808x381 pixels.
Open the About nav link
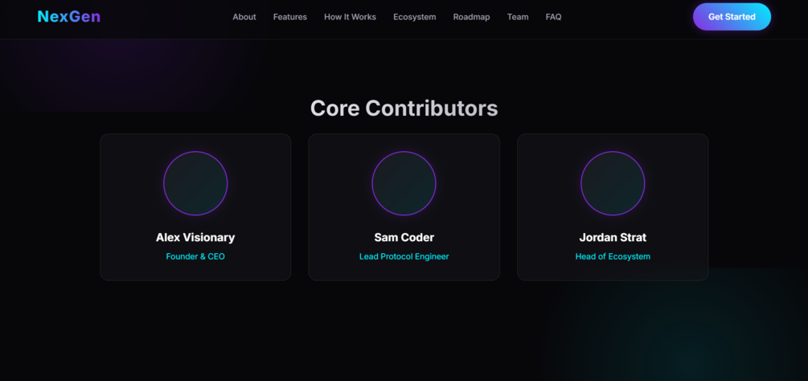click(x=244, y=17)
